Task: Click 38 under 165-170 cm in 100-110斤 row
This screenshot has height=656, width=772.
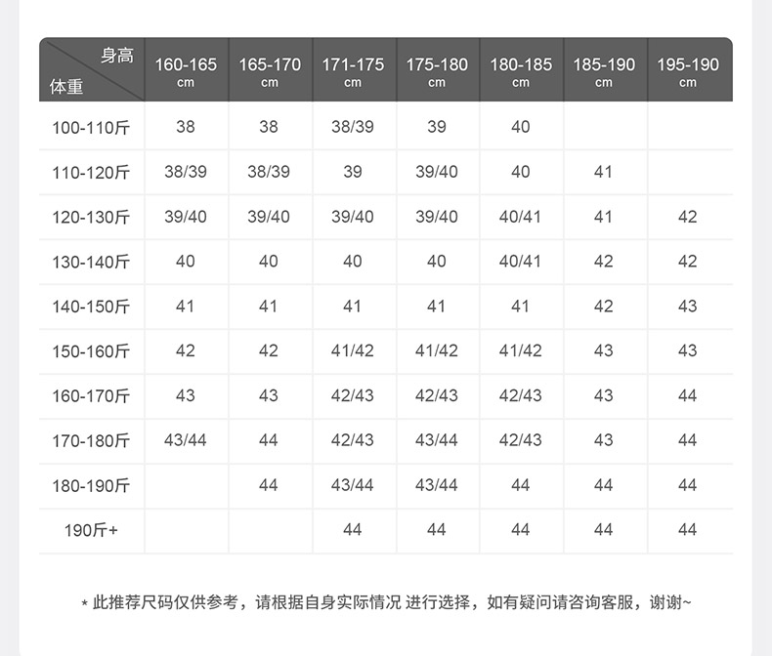Action: (269, 127)
